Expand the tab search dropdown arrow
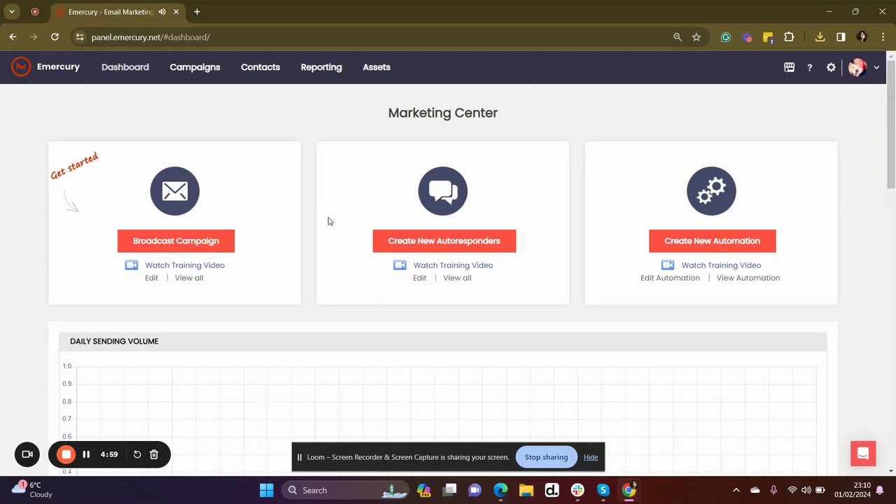The width and height of the screenshot is (896, 504). (x=12, y=12)
